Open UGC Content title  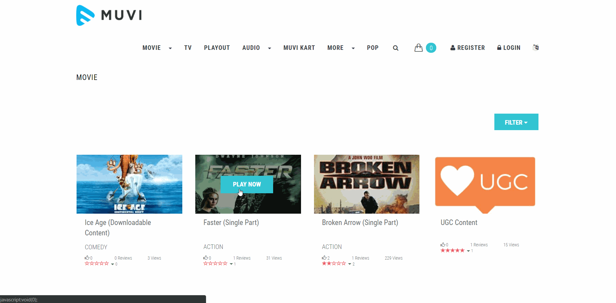coord(459,223)
